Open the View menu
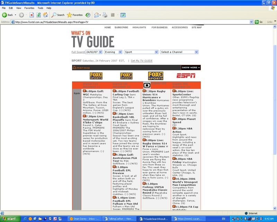This screenshot has width=277, height=222. click(x=19, y=8)
